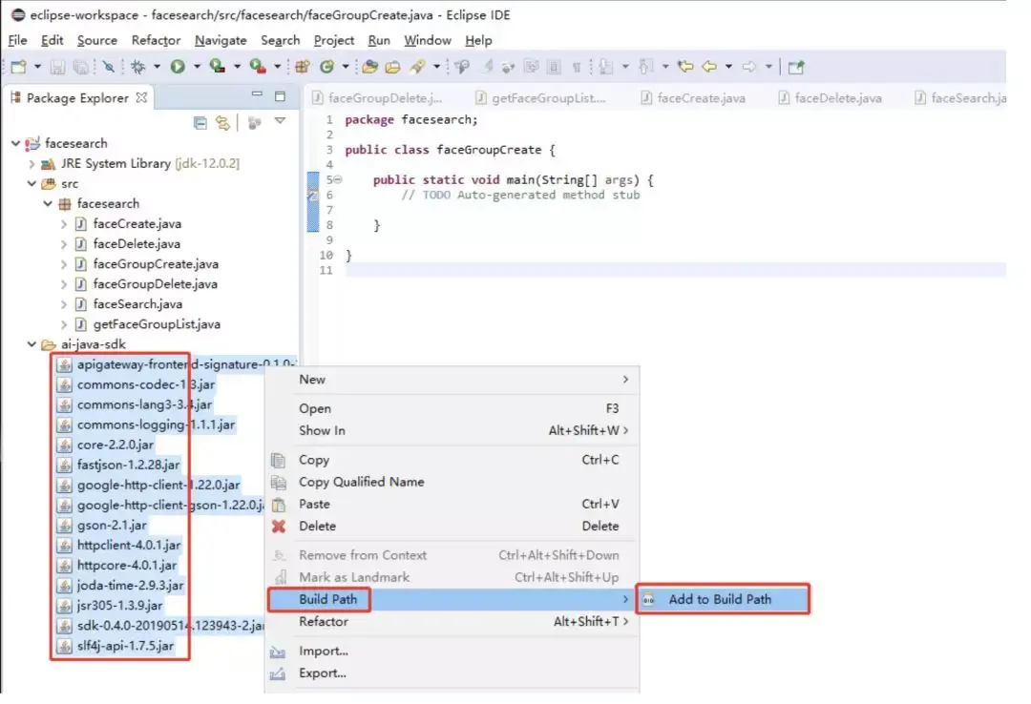Click the Debug bug icon in toolbar
The image size is (1031, 704).
[x=138, y=67]
